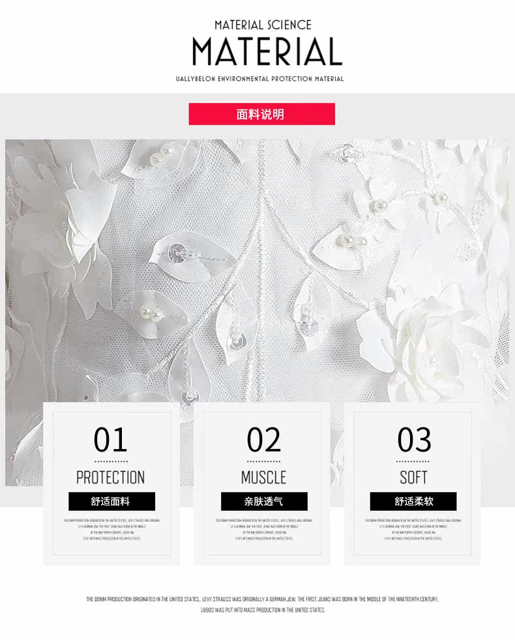Select the 03 number on the third card
Screen dimensions: 515x640
click(x=414, y=439)
